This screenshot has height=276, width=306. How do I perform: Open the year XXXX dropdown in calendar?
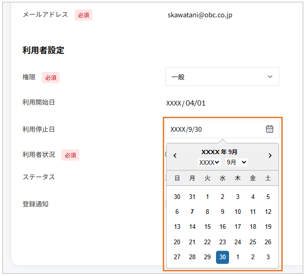click(x=209, y=163)
